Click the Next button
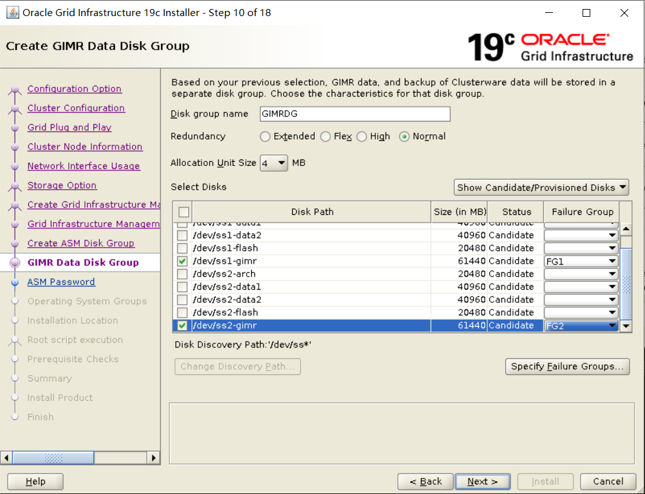The width and height of the screenshot is (645, 494). (483, 482)
